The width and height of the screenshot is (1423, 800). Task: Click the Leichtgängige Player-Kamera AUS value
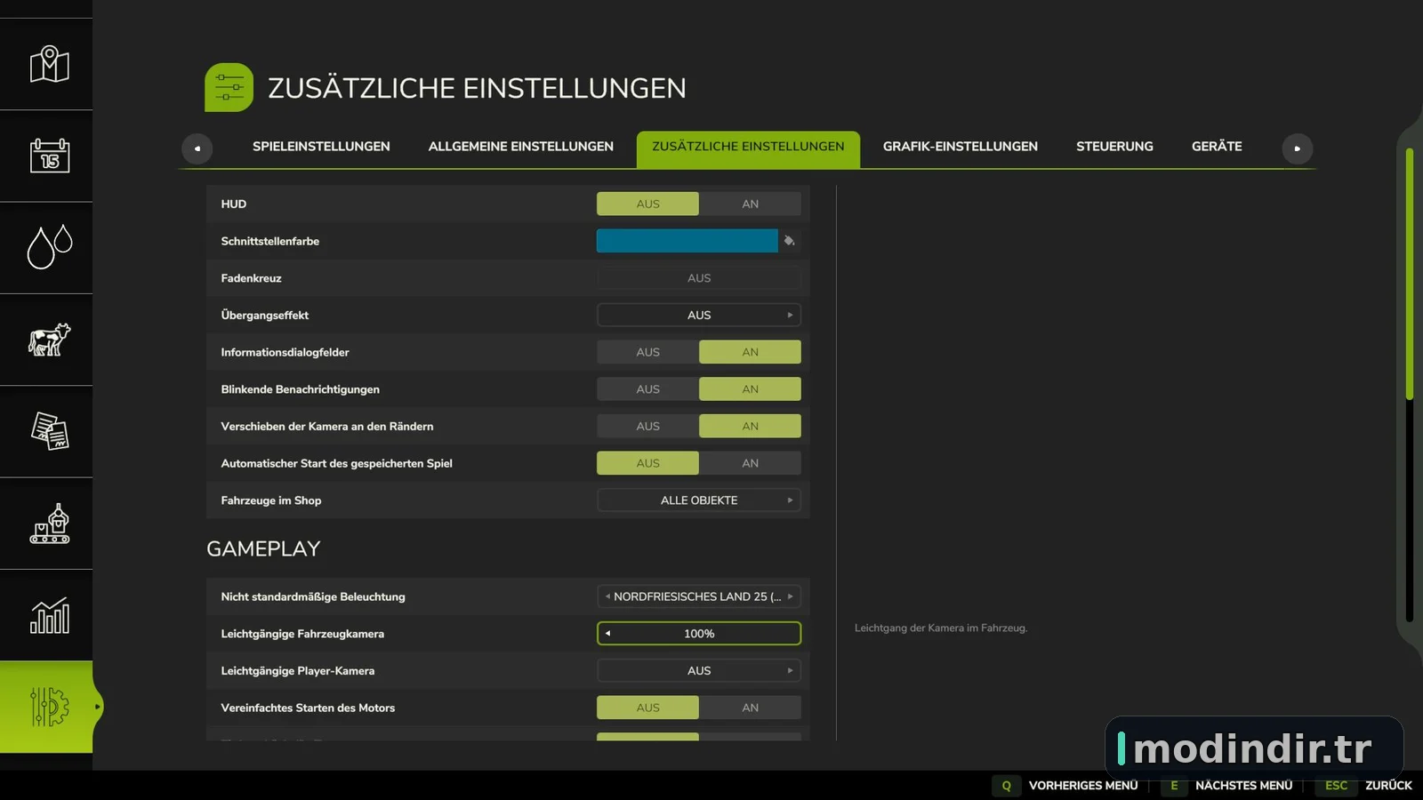point(699,671)
